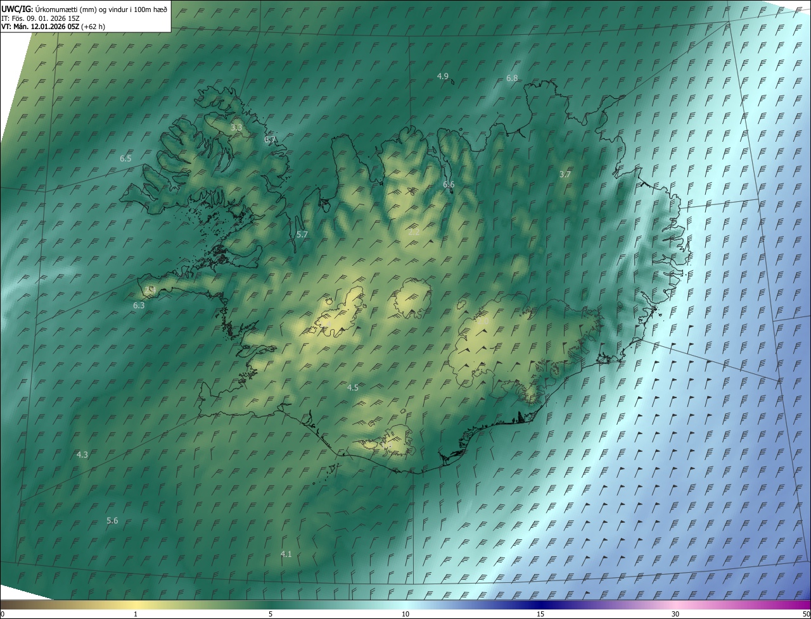The image size is (811, 619).
Task: Click the map value "4.3"
Action: point(82,454)
